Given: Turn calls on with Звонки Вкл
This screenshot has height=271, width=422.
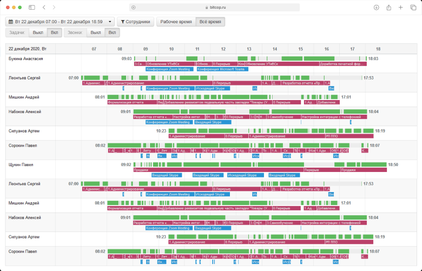Looking at the screenshot, I should coord(112,32).
